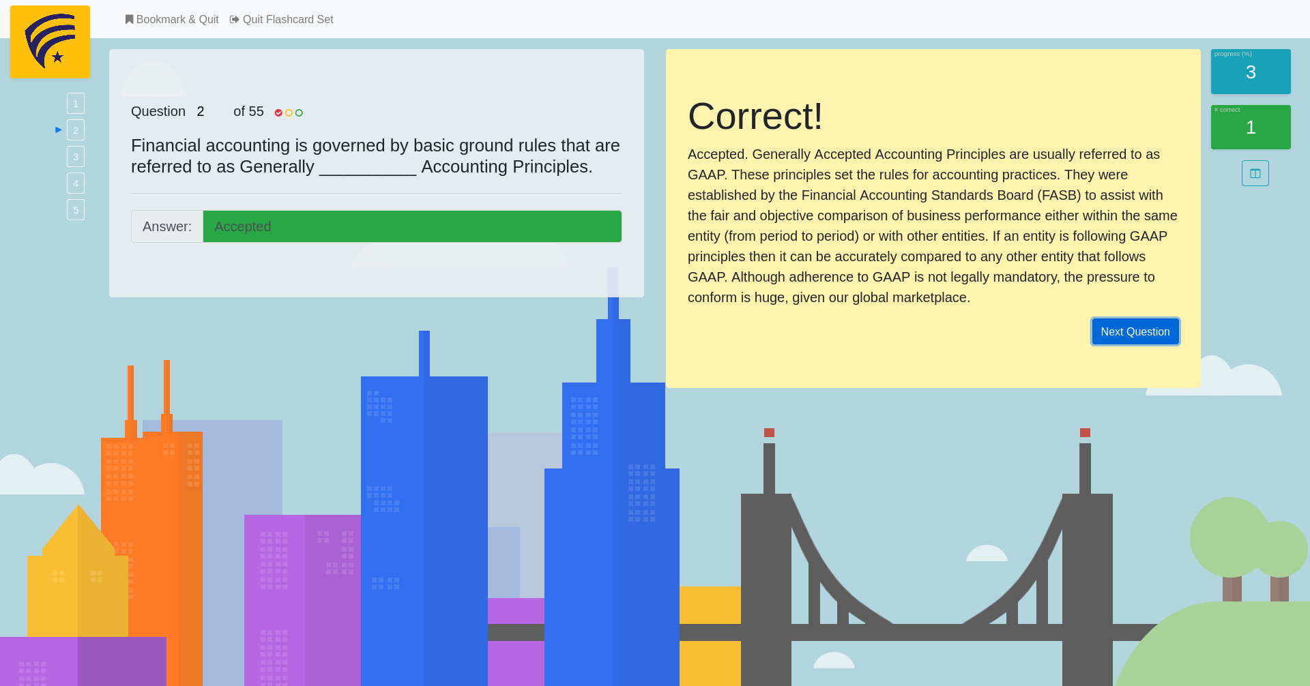Click the 'Correct!' heading

[x=755, y=116]
